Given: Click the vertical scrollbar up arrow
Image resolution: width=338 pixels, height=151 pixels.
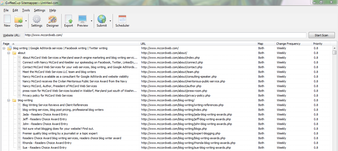Looking at the screenshot, I should tap(335, 48).
